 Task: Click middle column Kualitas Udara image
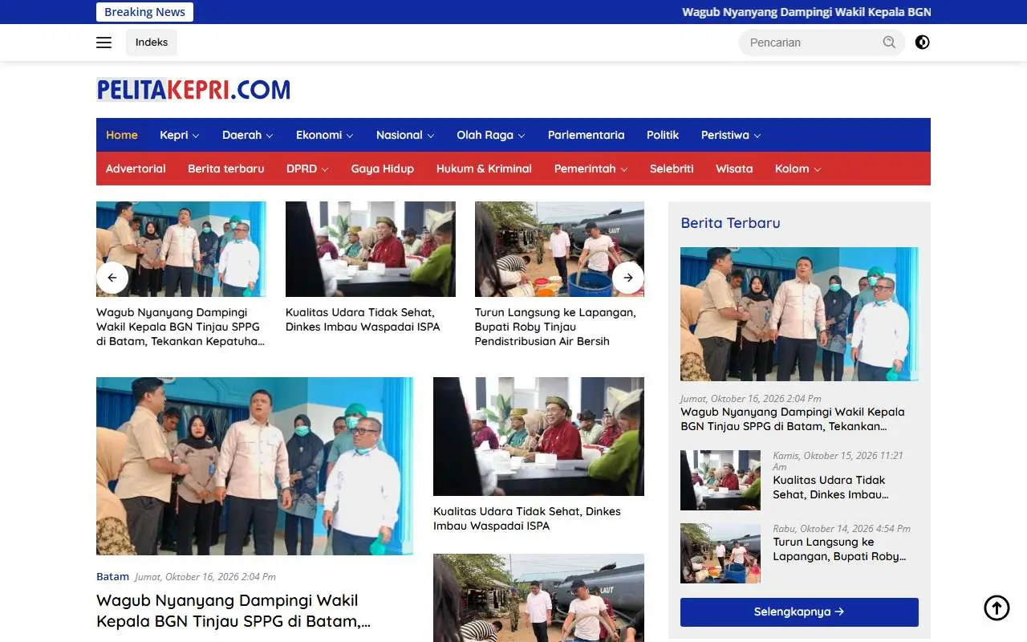coord(538,437)
